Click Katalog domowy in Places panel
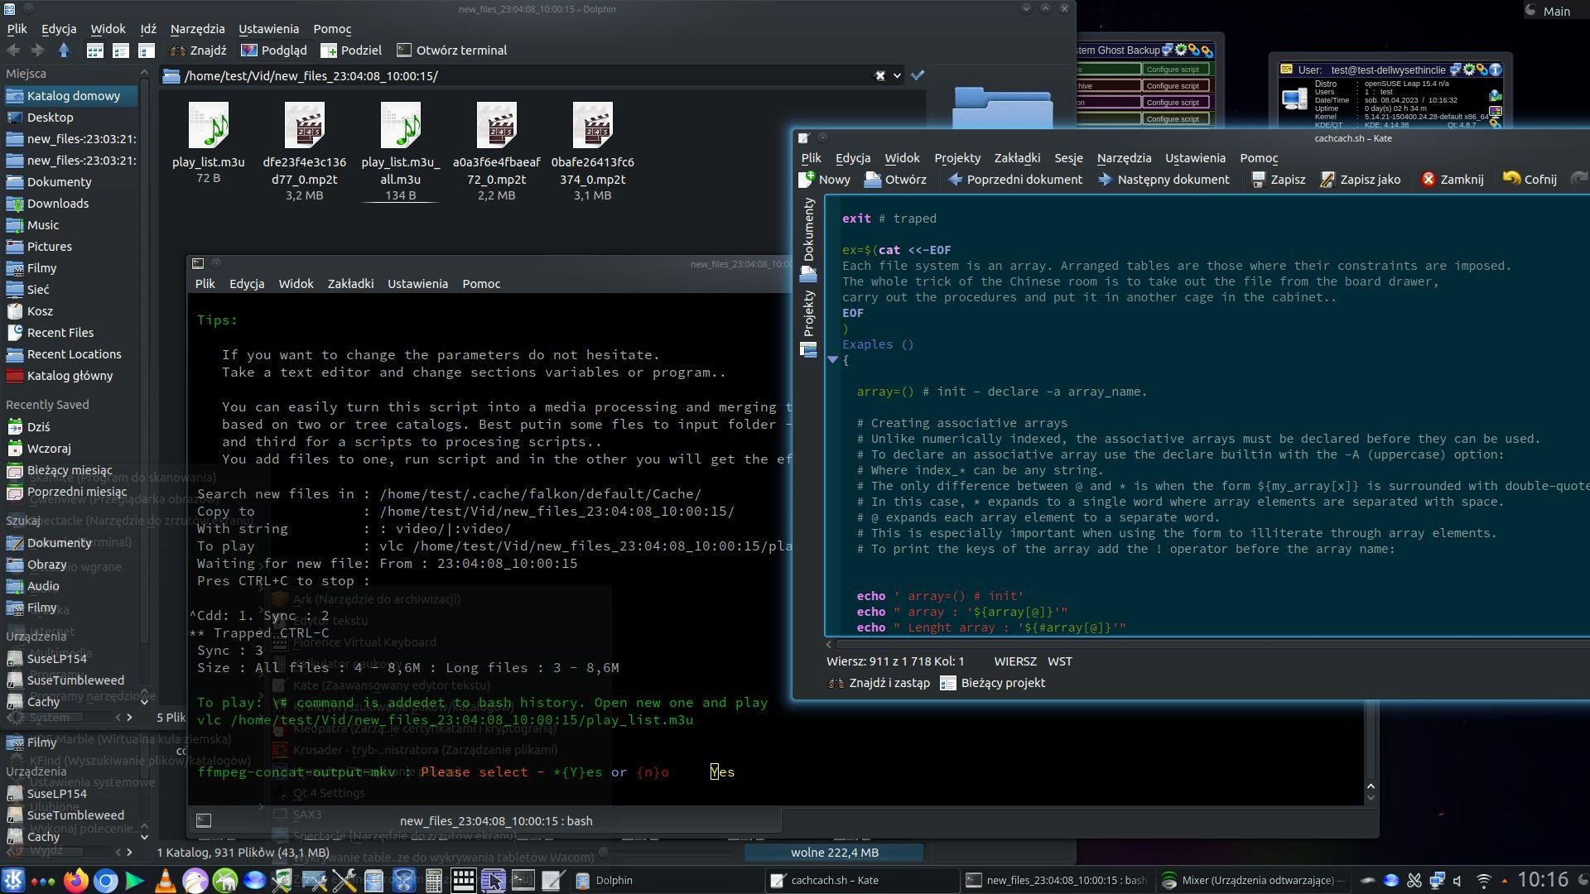The height and width of the screenshot is (894, 1590). click(x=73, y=96)
